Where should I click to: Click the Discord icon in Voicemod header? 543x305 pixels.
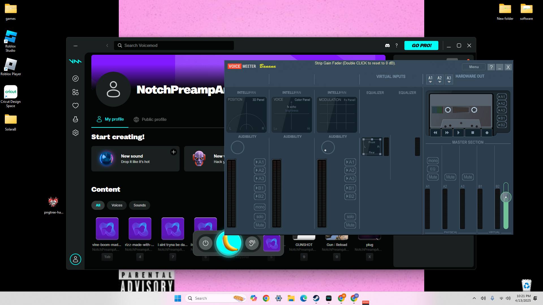[x=387, y=45]
